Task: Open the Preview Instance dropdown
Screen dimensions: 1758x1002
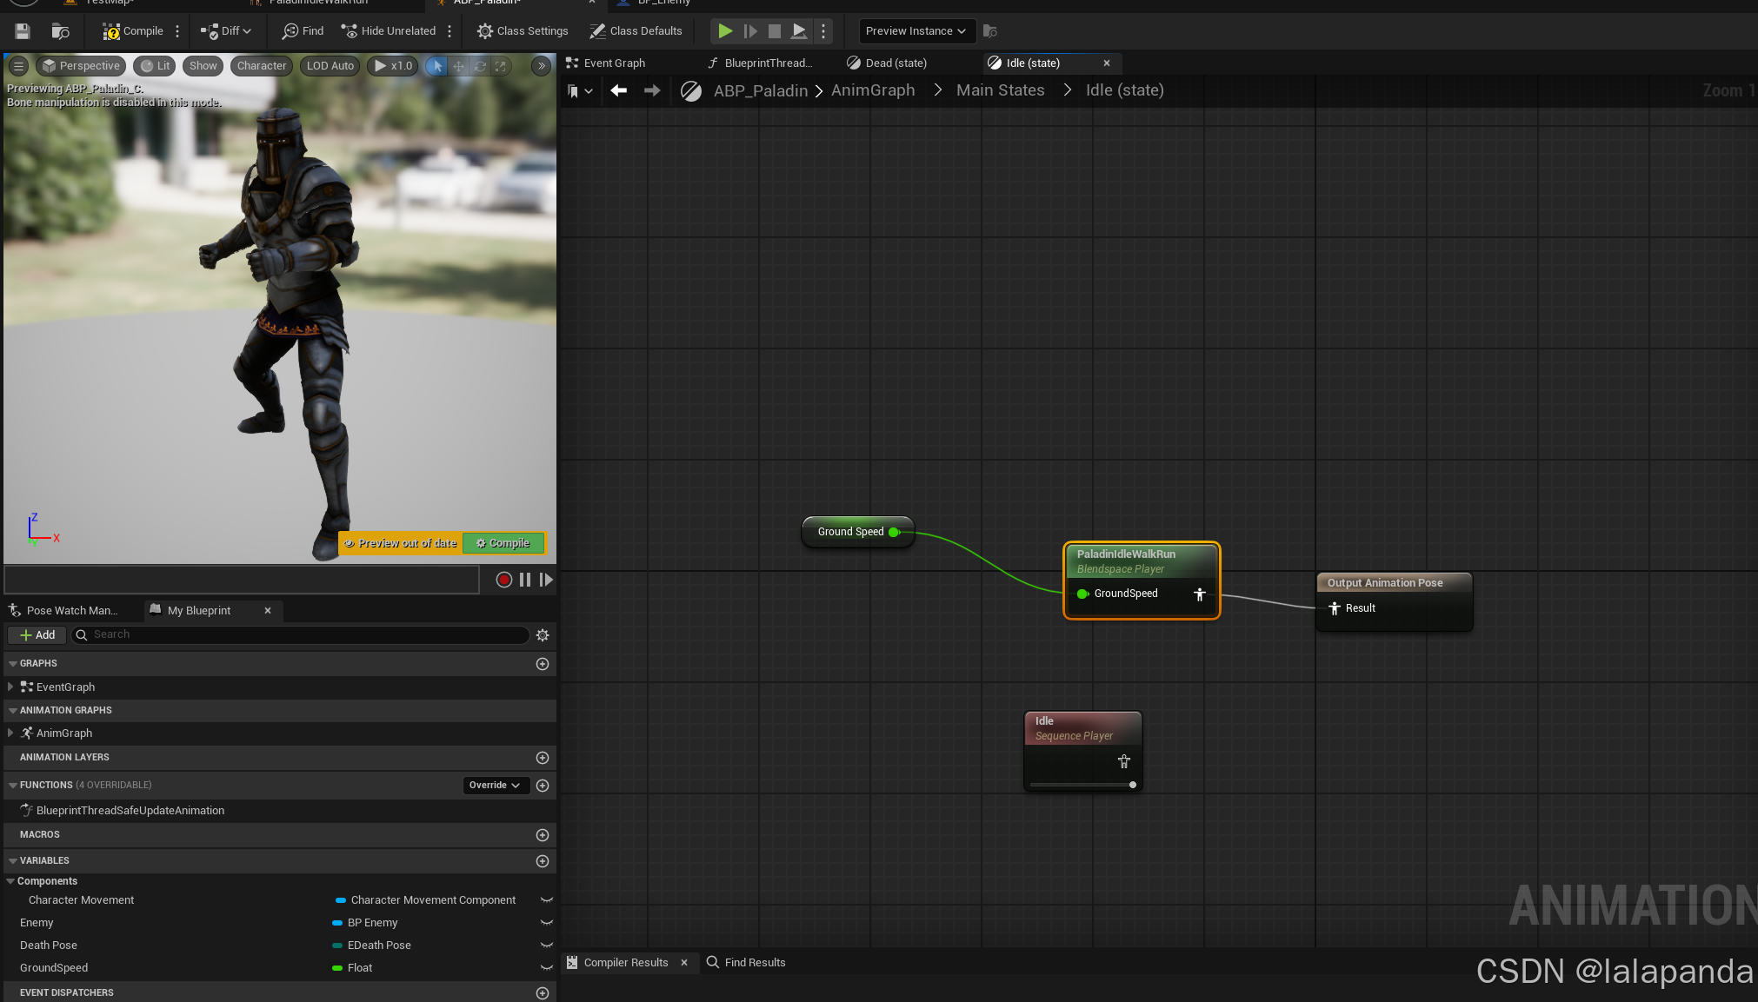Action: click(916, 31)
